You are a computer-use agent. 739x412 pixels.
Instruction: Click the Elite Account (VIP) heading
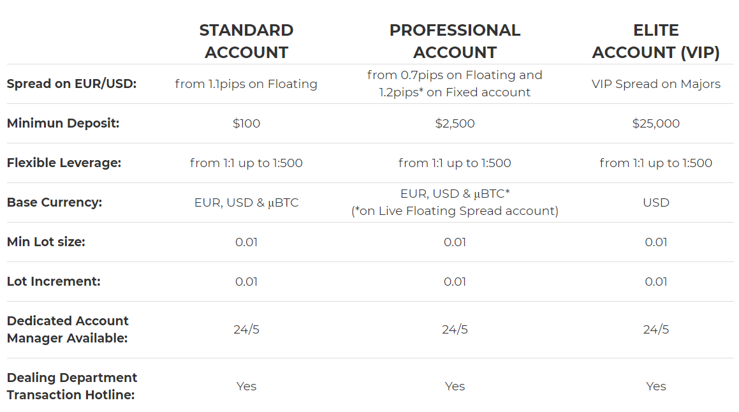(656, 41)
